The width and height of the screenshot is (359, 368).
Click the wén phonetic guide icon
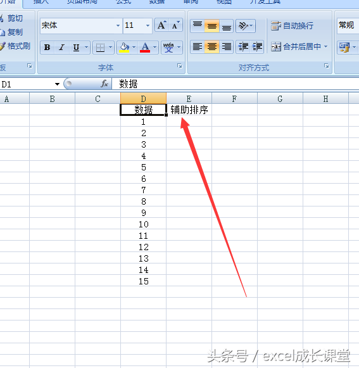(168, 48)
